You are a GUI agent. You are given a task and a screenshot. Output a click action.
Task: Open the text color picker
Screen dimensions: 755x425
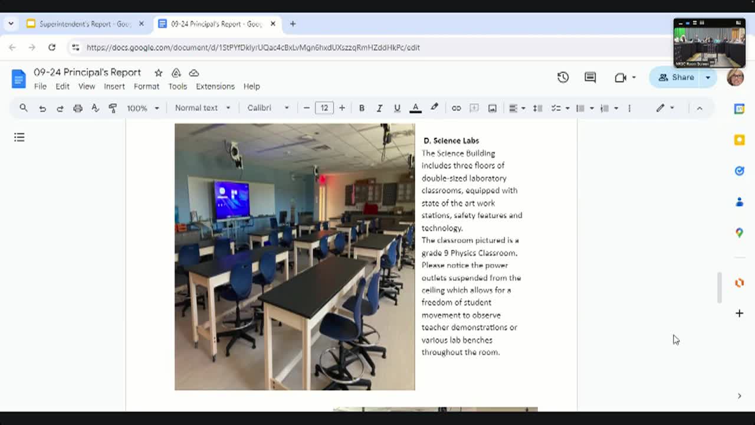pyautogui.click(x=415, y=108)
